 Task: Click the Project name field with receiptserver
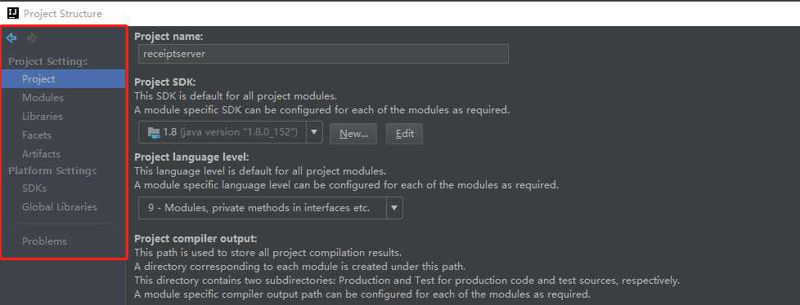coord(323,53)
